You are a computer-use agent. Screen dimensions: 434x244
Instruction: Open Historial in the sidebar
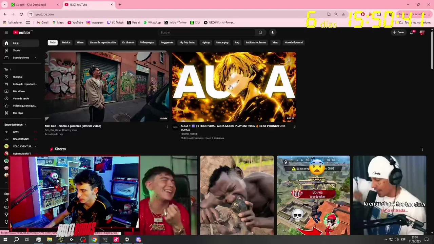coord(21,77)
